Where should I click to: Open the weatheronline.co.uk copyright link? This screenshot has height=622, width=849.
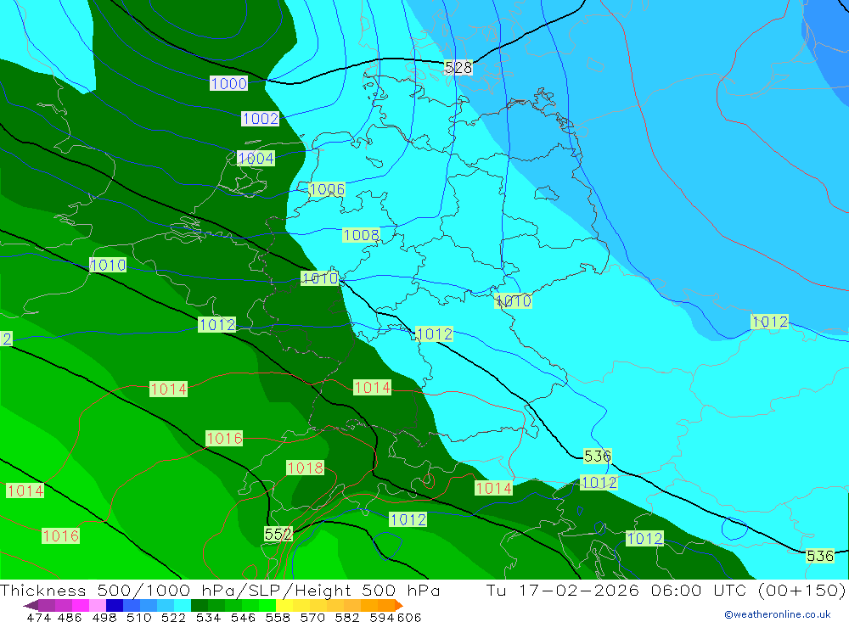778,614
